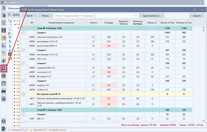
Task: Undo last action with curved arrow icon
Action: click(x=4, y=53)
